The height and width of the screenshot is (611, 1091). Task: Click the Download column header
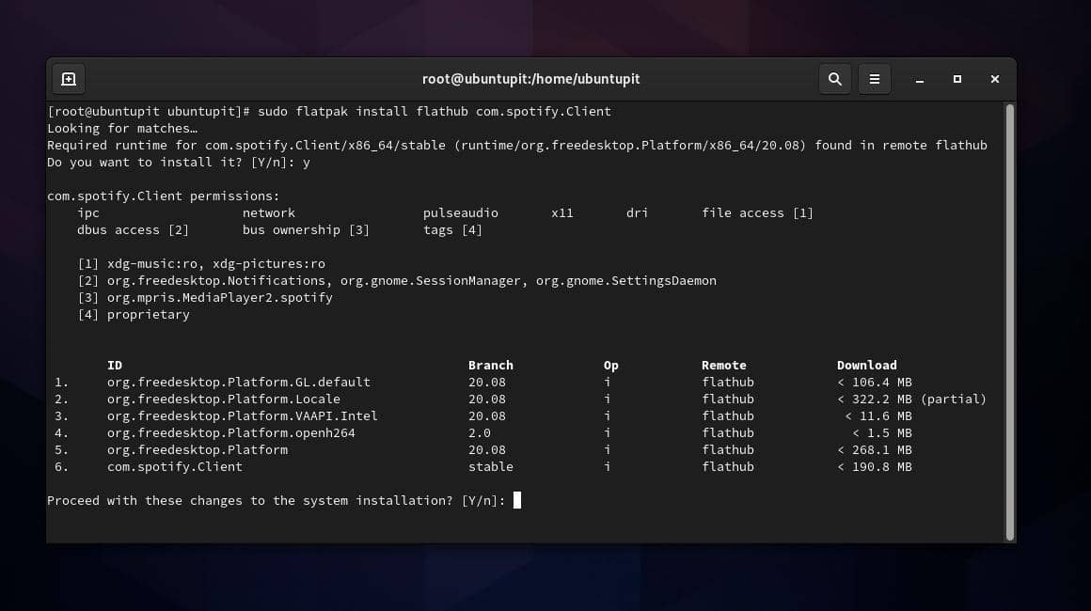[x=865, y=365]
